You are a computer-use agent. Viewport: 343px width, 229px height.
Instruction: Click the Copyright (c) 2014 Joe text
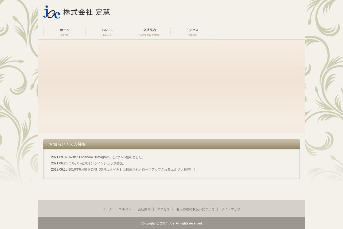coord(171,223)
